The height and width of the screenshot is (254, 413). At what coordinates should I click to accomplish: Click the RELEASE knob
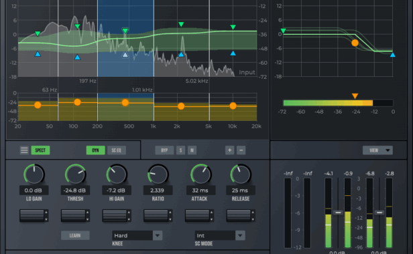click(241, 174)
